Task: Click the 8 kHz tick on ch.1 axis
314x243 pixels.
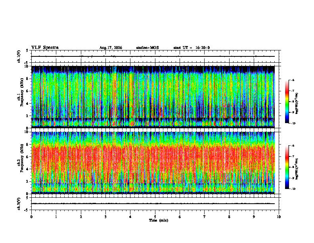Action: pos(27,79)
